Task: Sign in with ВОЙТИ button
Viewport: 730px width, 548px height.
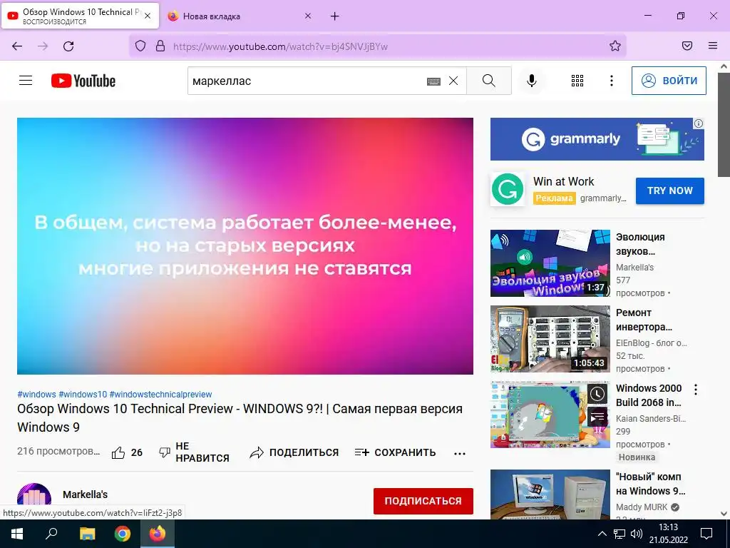Action: click(x=669, y=81)
